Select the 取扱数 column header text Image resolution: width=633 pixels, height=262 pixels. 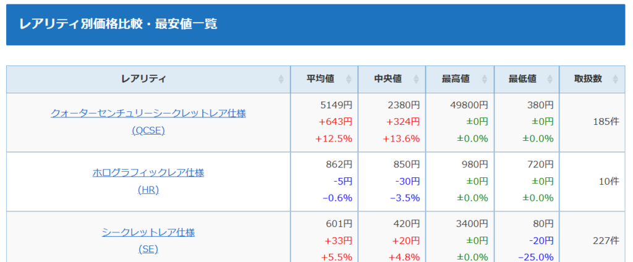[588, 79]
